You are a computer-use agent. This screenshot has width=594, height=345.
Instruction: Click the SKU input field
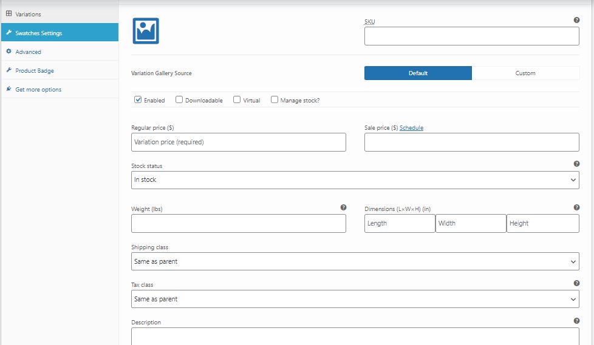pyautogui.click(x=472, y=36)
